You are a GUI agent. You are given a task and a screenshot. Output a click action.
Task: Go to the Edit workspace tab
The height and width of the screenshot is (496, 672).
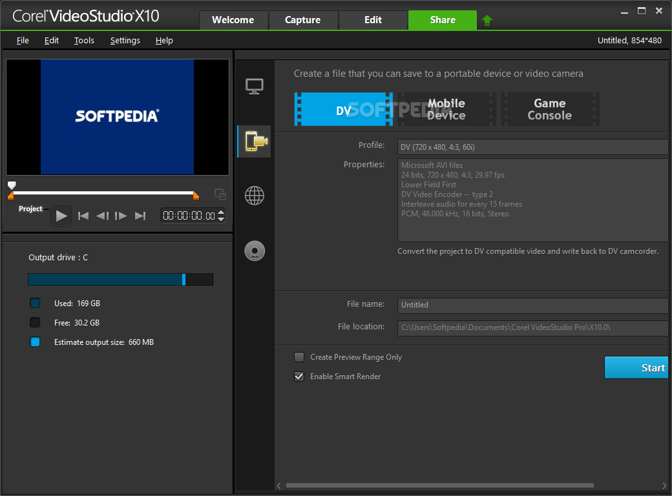pyautogui.click(x=373, y=20)
